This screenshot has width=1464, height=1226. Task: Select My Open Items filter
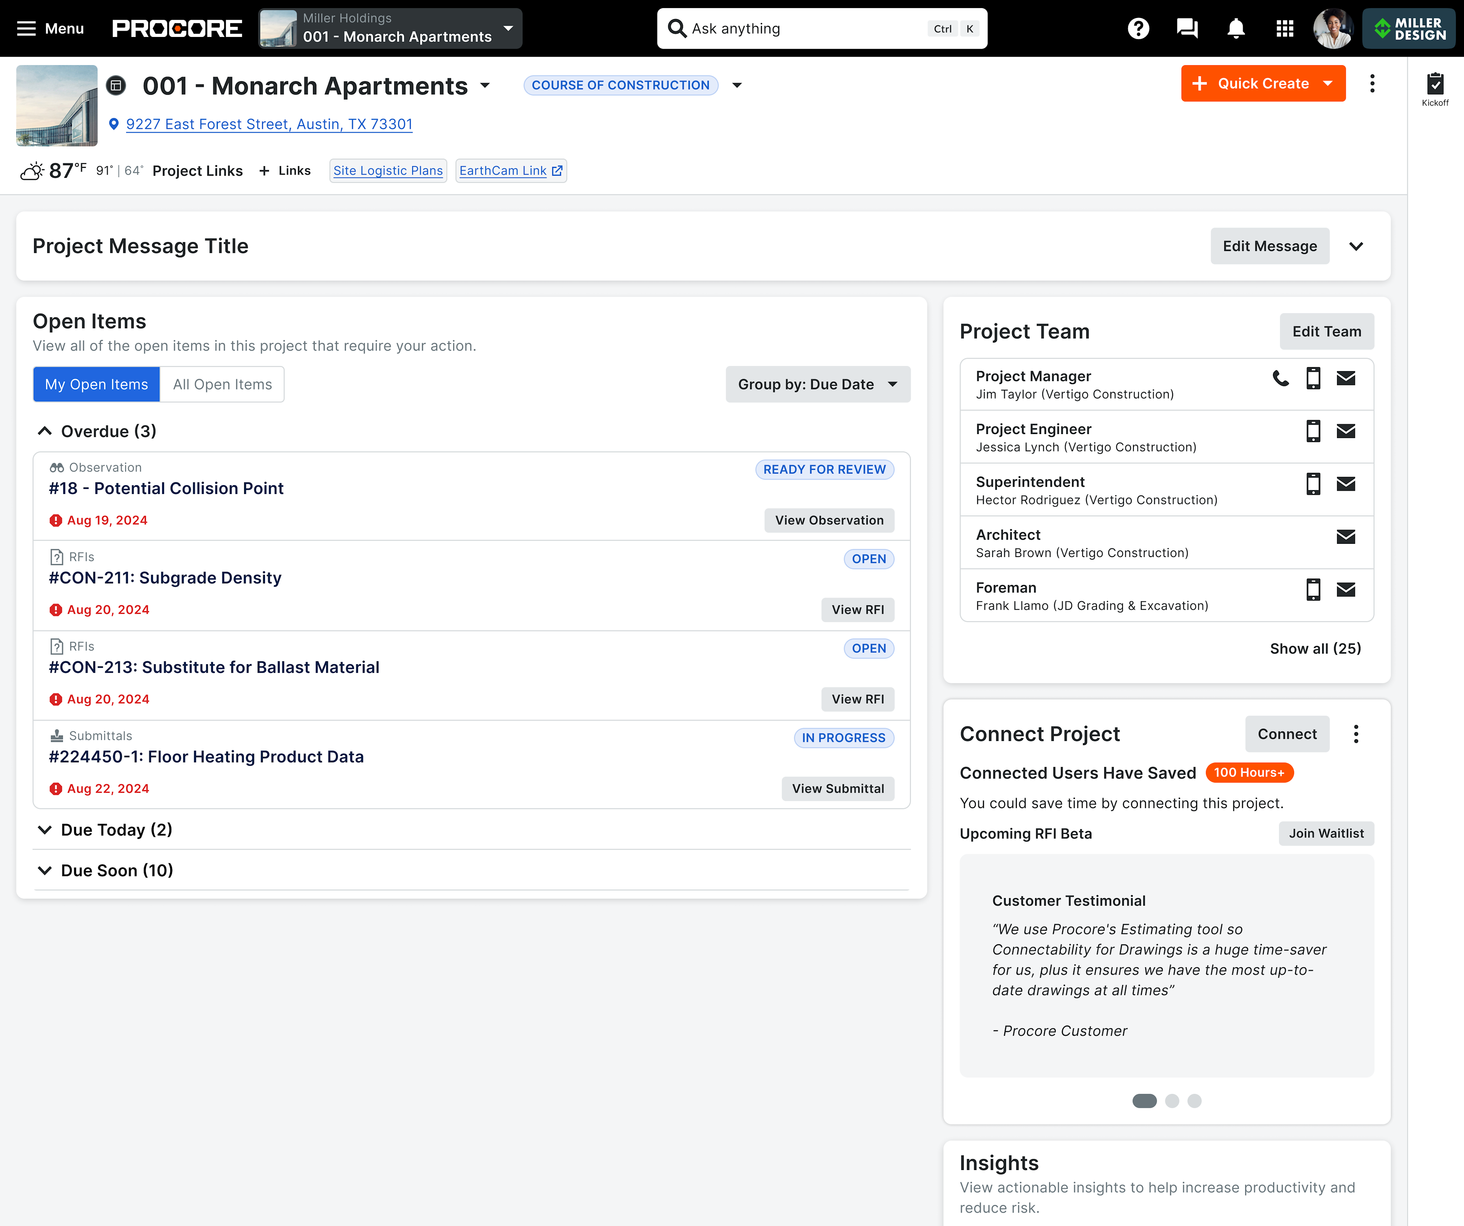(96, 384)
